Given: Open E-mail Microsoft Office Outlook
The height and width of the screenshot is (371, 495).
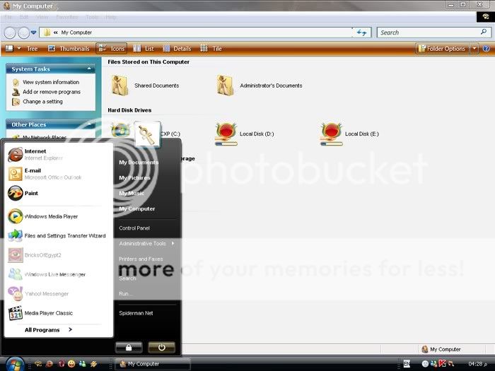Looking at the screenshot, I should point(44,174).
